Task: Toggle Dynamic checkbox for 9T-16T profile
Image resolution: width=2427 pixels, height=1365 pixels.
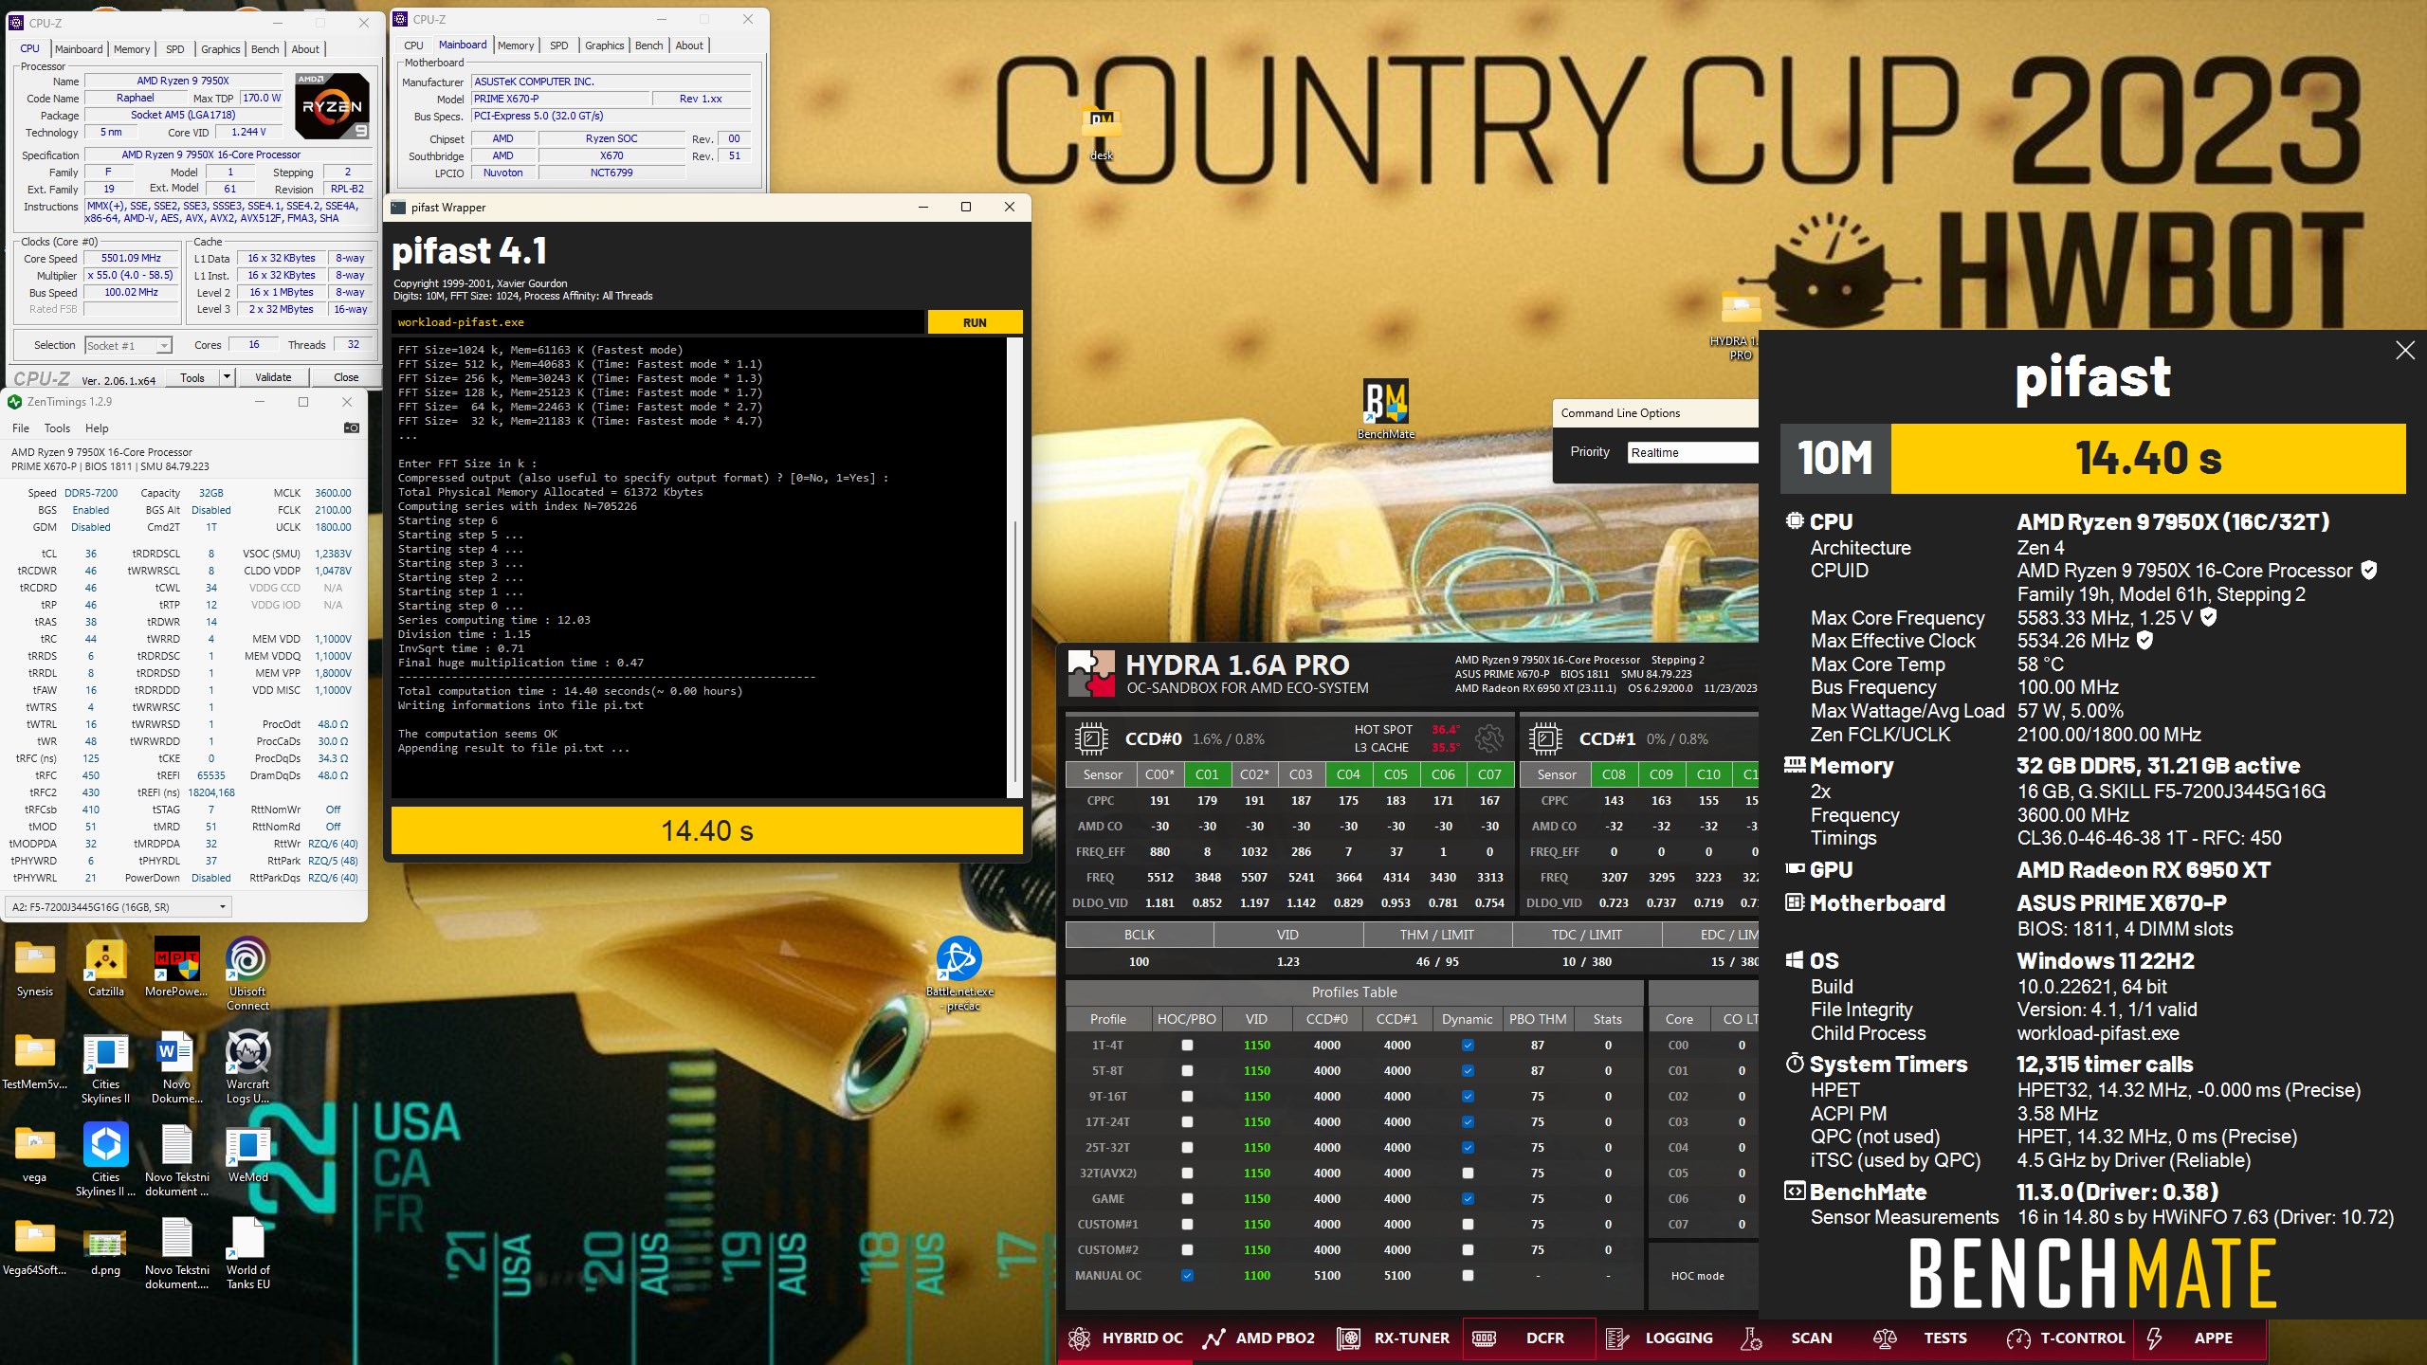Action: point(1468,1096)
